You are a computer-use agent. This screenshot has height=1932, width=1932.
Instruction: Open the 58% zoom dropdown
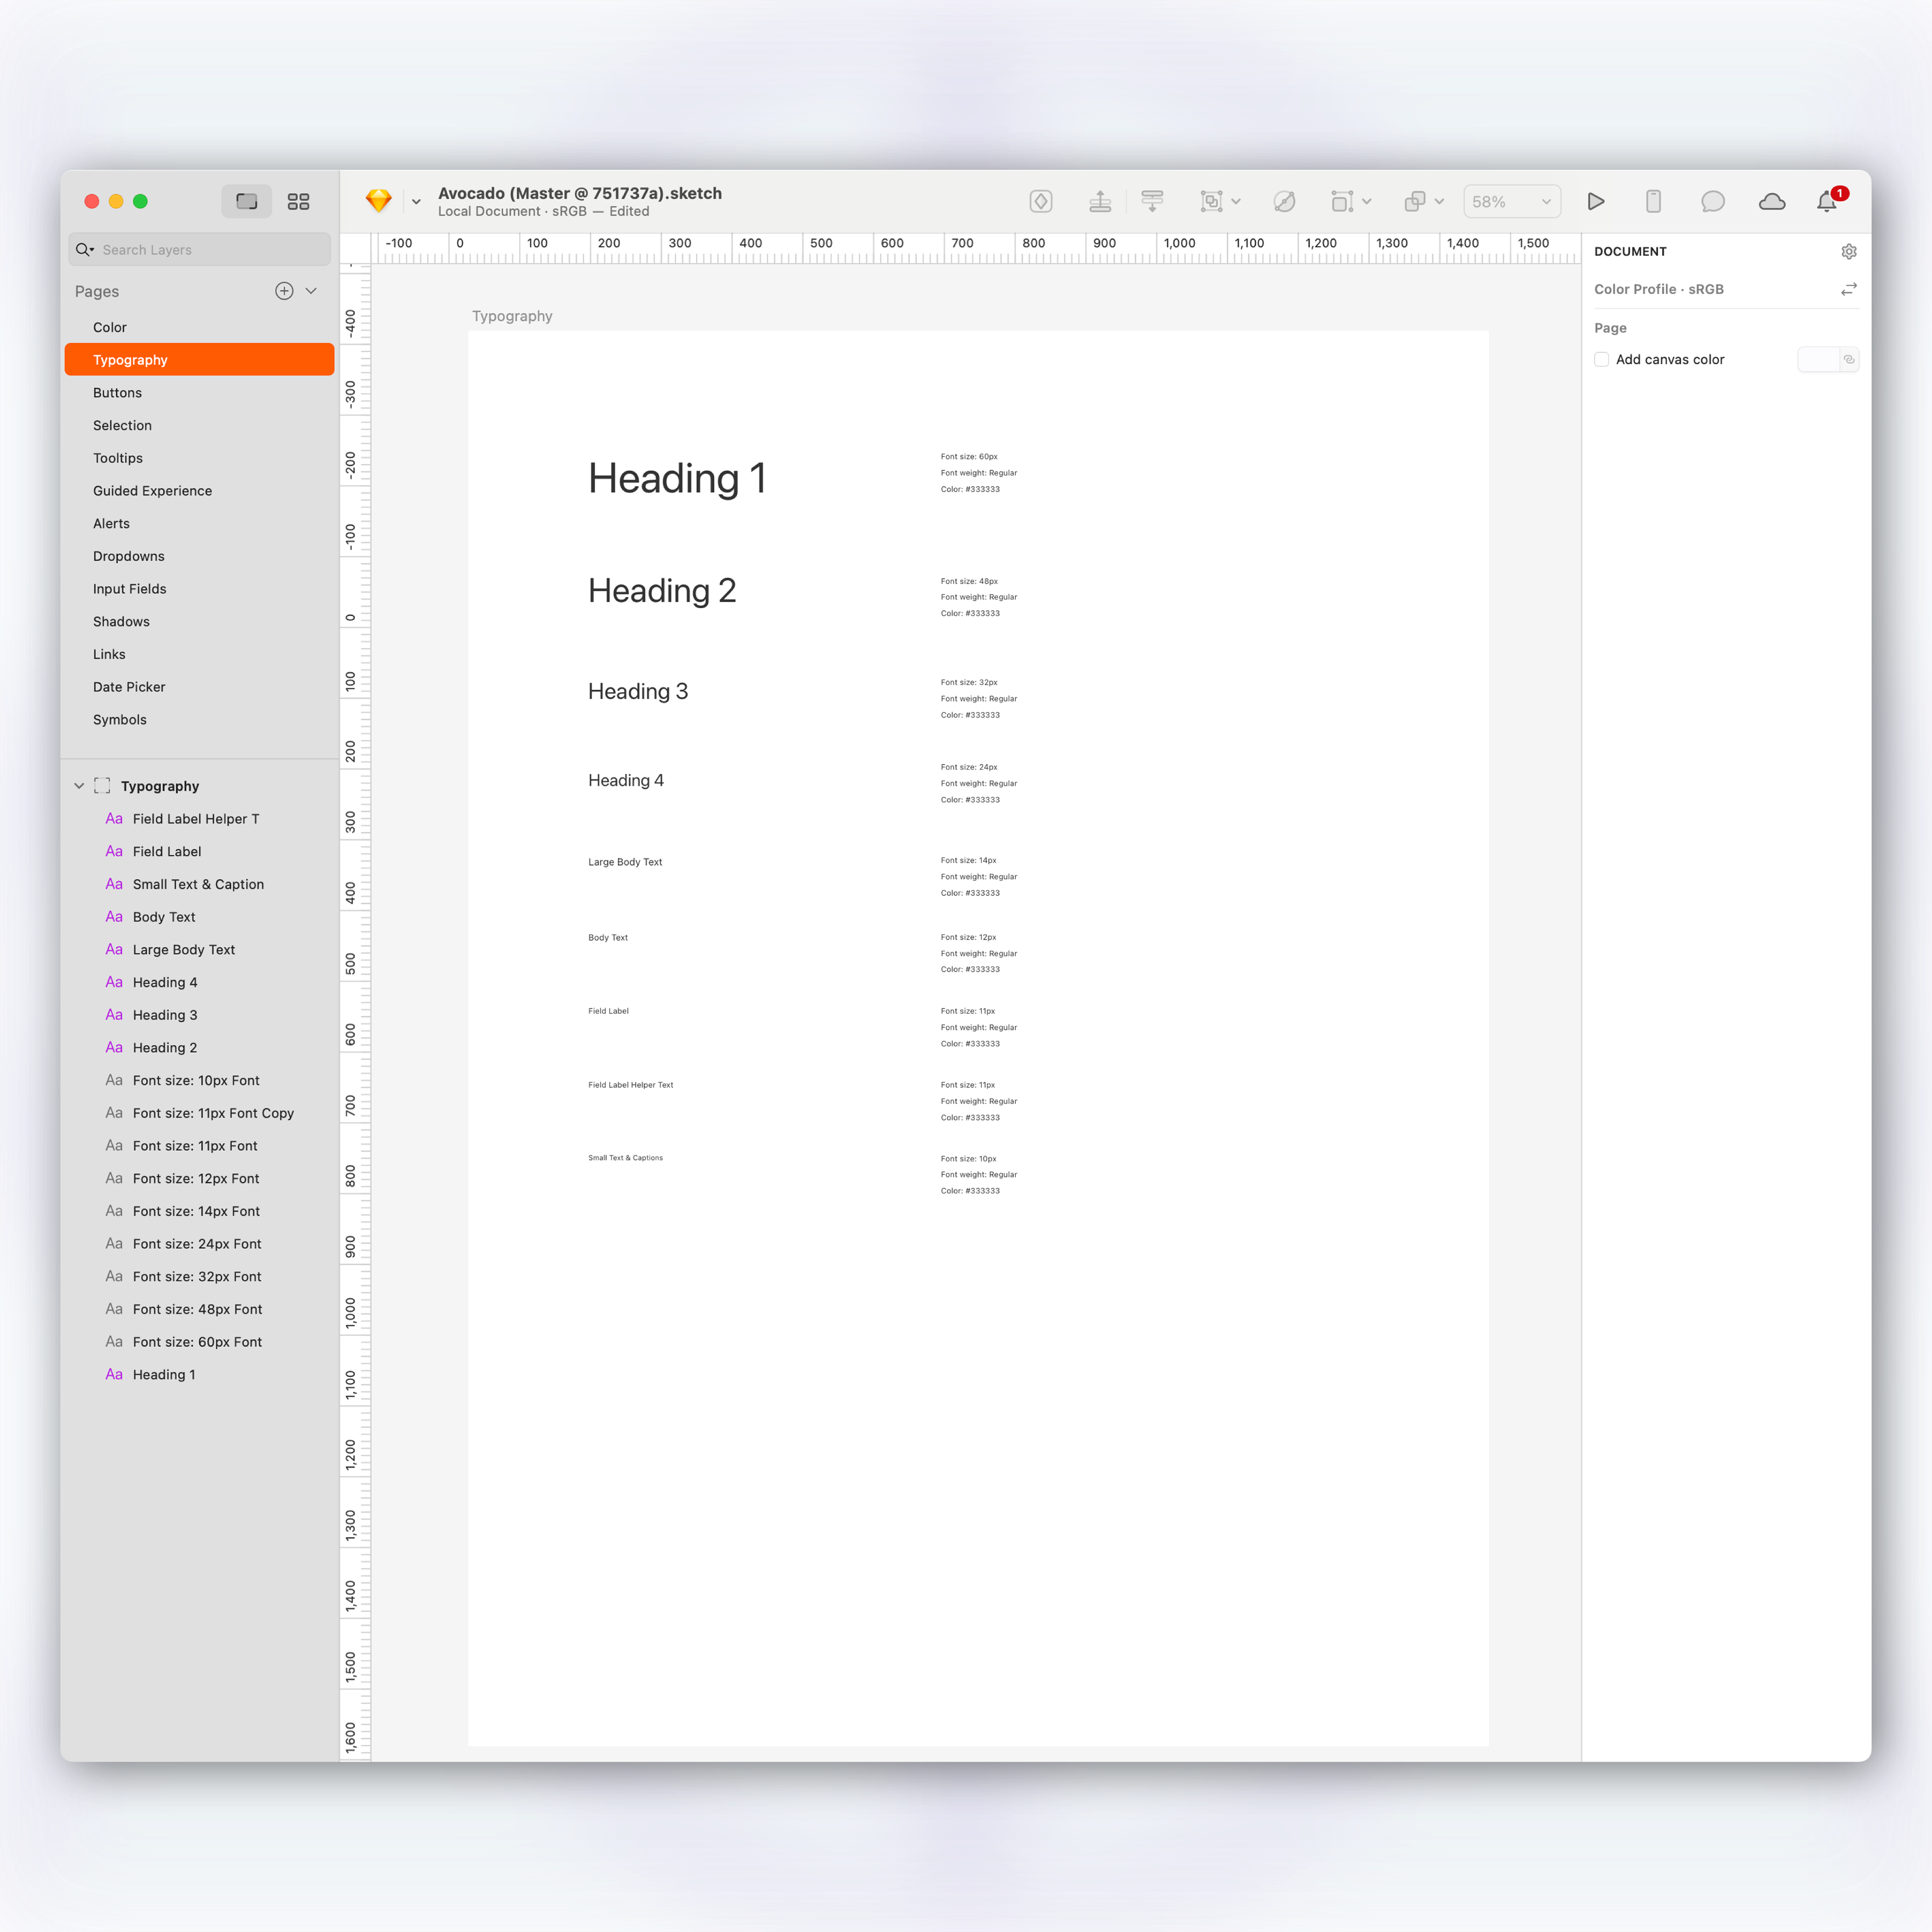[x=1511, y=202]
